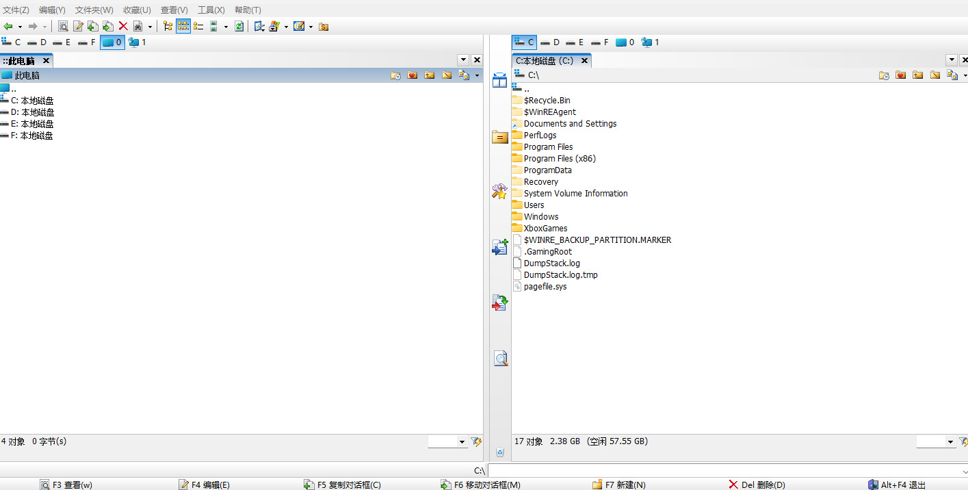
Task: Open the left panel filter dropdown
Action: click(462, 442)
